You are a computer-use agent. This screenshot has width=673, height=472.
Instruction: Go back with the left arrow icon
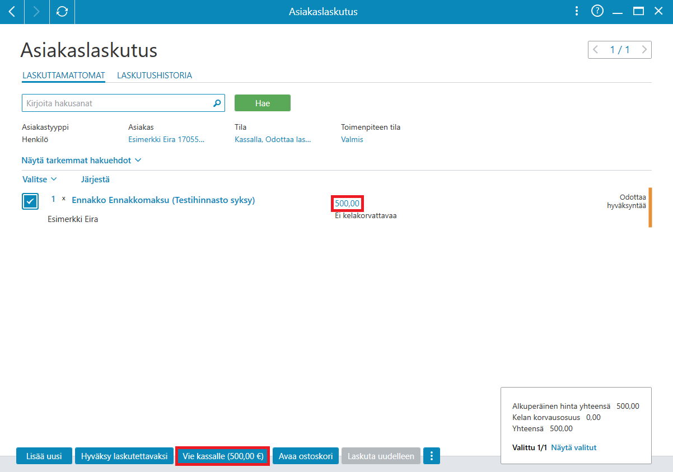tap(12, 11)
